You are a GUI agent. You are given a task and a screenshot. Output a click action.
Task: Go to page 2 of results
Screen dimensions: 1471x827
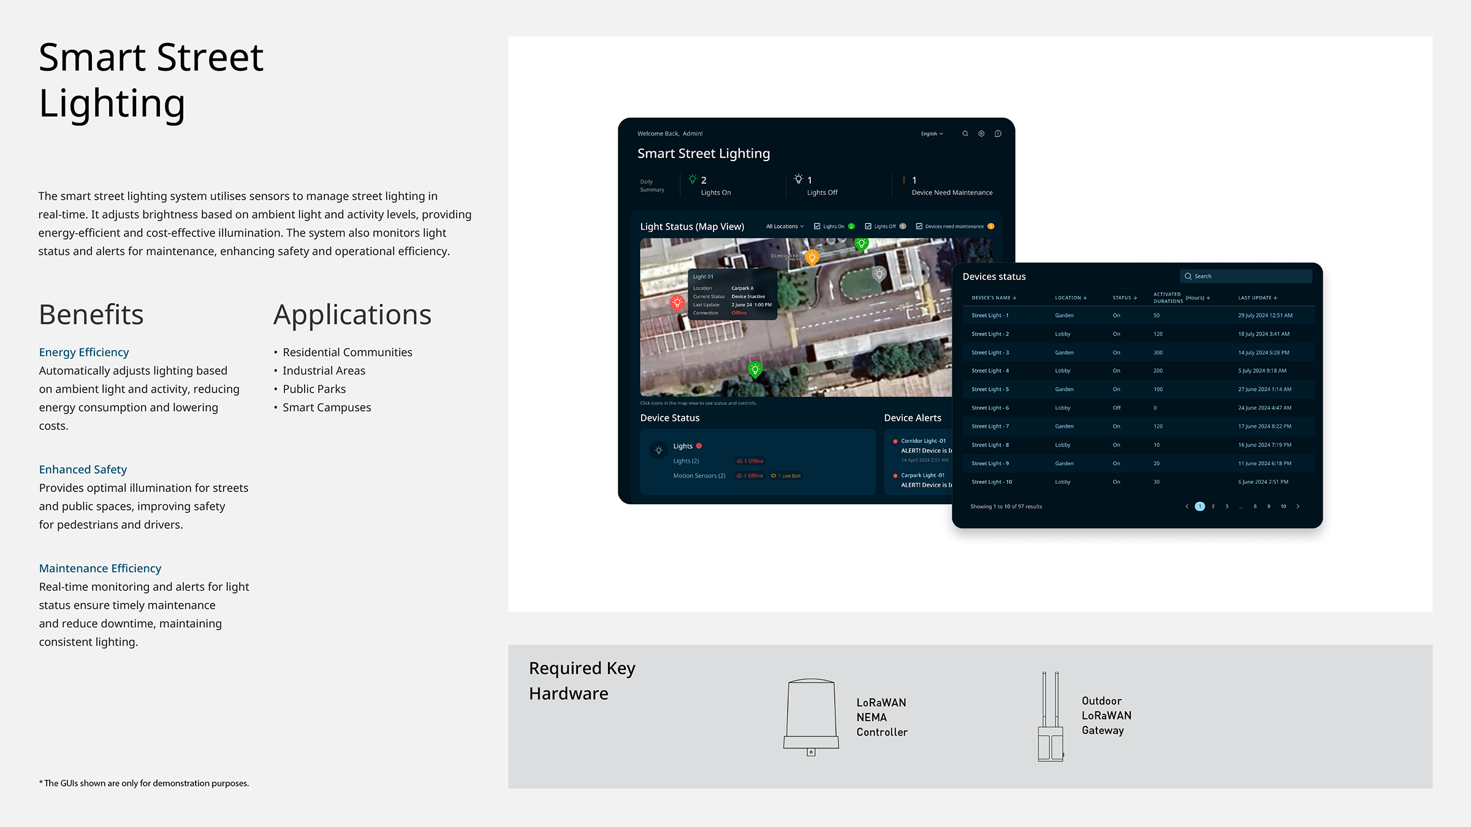[x=1213, y=507]
